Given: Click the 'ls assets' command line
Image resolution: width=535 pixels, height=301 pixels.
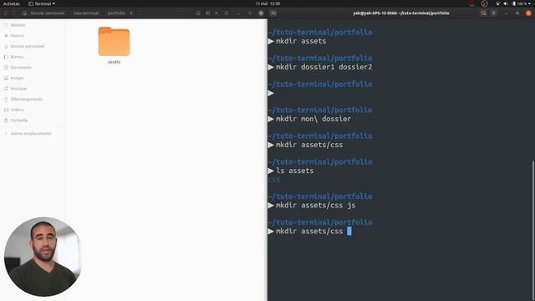Looking at the screenshot, I should pyautogui.click(x=295, y=171).
